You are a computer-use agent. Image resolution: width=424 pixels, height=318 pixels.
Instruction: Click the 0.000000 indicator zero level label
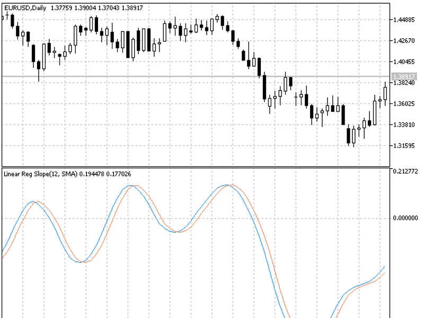pos(405,218)
